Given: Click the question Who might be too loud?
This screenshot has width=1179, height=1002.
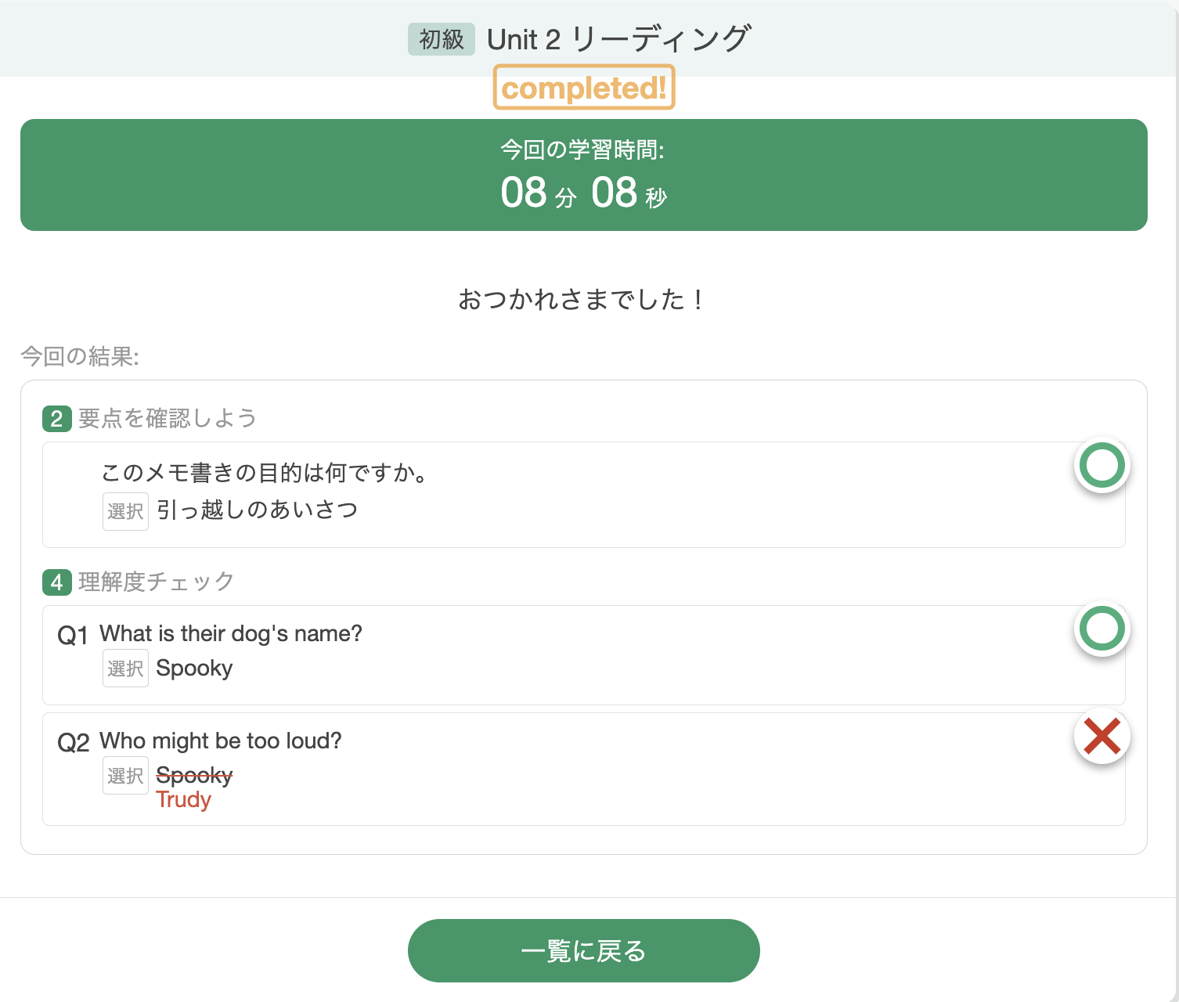Looking at the screenshot, I should [221, 741].
